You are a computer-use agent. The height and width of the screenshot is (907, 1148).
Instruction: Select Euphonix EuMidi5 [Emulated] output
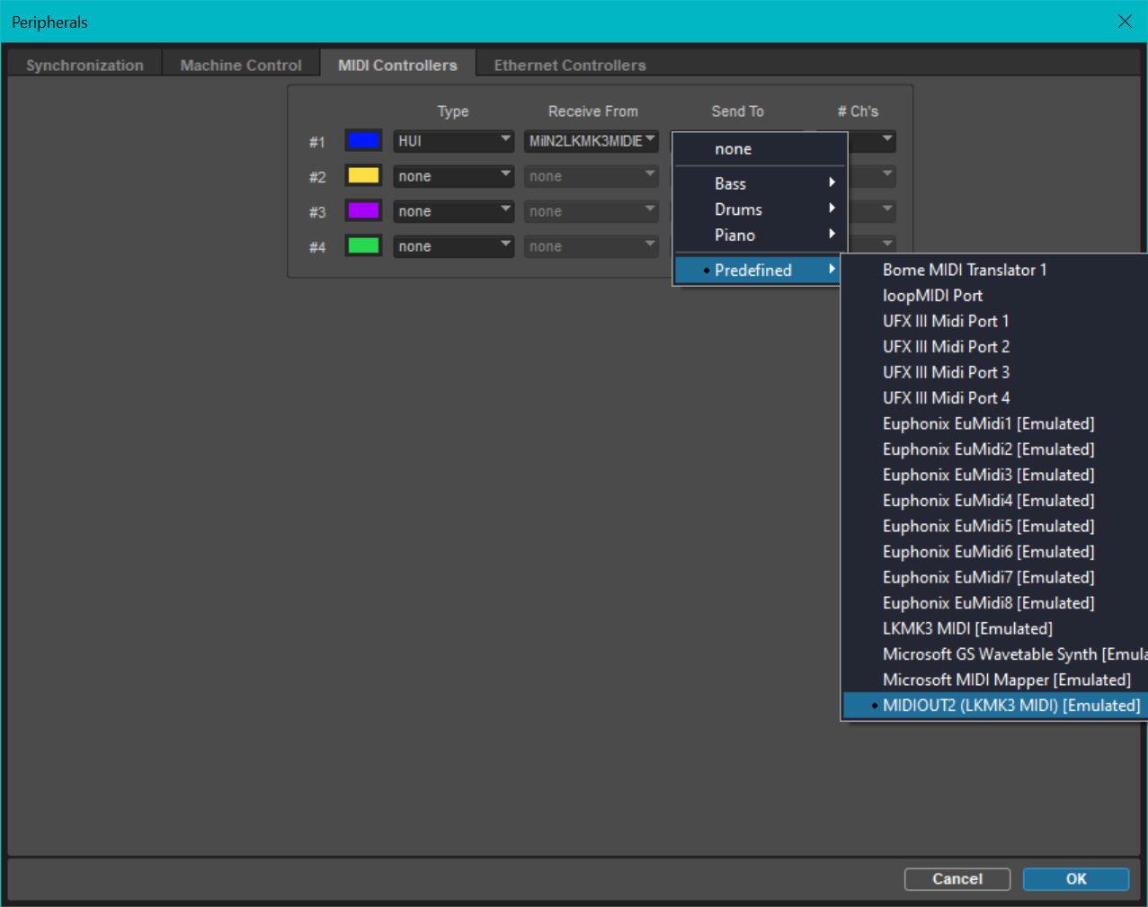(988, 526)
